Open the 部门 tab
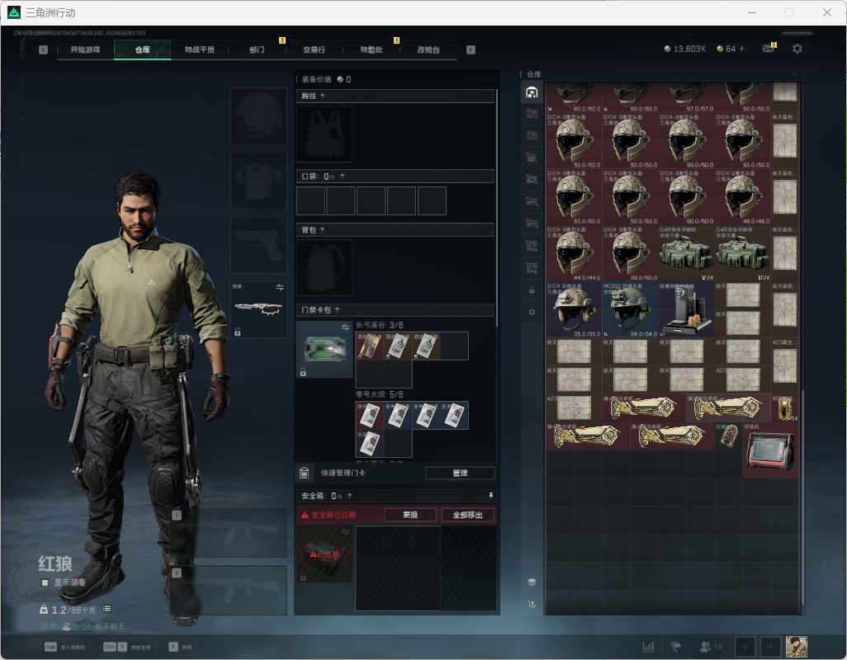The height and width of the screenshot is (660, 847). point(257,49)
